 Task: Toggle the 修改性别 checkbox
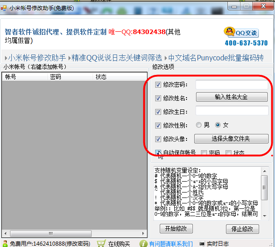tap(158, 125)
